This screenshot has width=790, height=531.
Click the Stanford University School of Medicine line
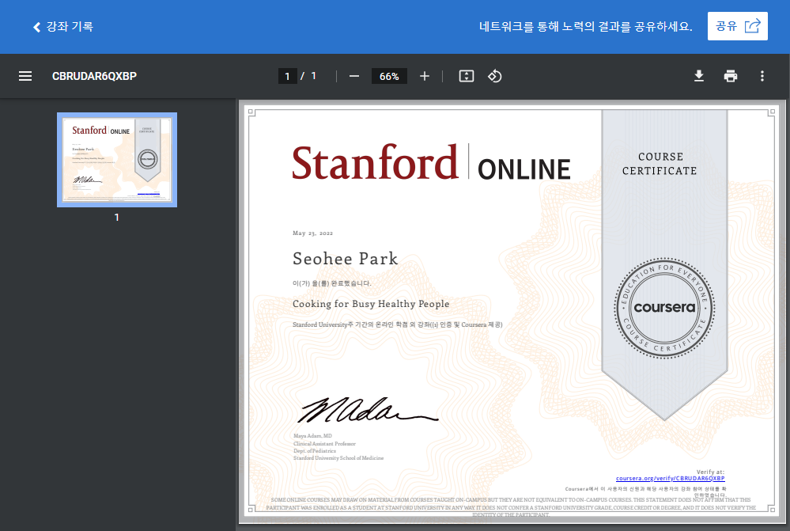[338, 458]
